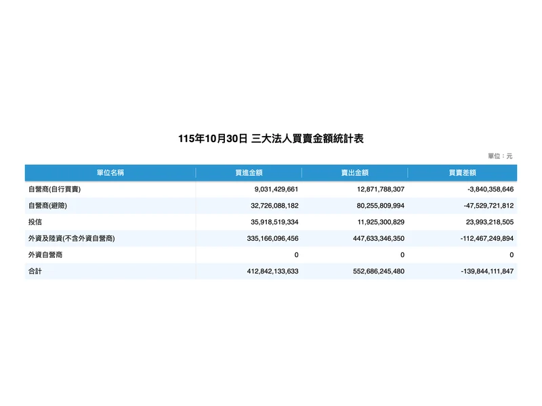This screenshot has width=542, height=406.
Task: Click the 買進金額 column header
Action: coord(249,173)
